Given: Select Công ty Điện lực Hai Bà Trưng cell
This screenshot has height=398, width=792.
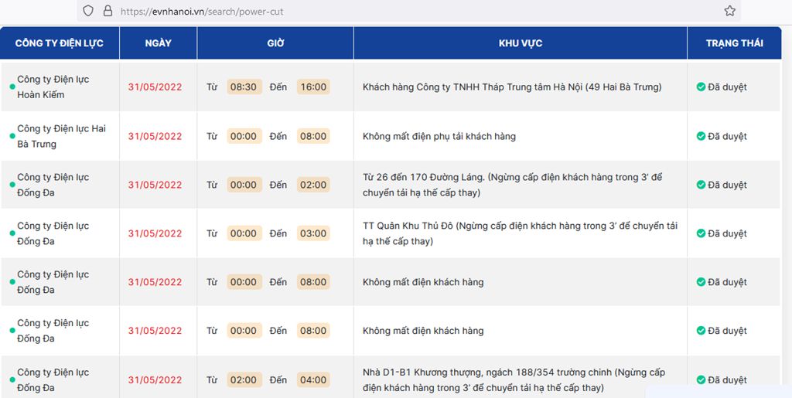Looking at the screenshot, I should 60,136.
